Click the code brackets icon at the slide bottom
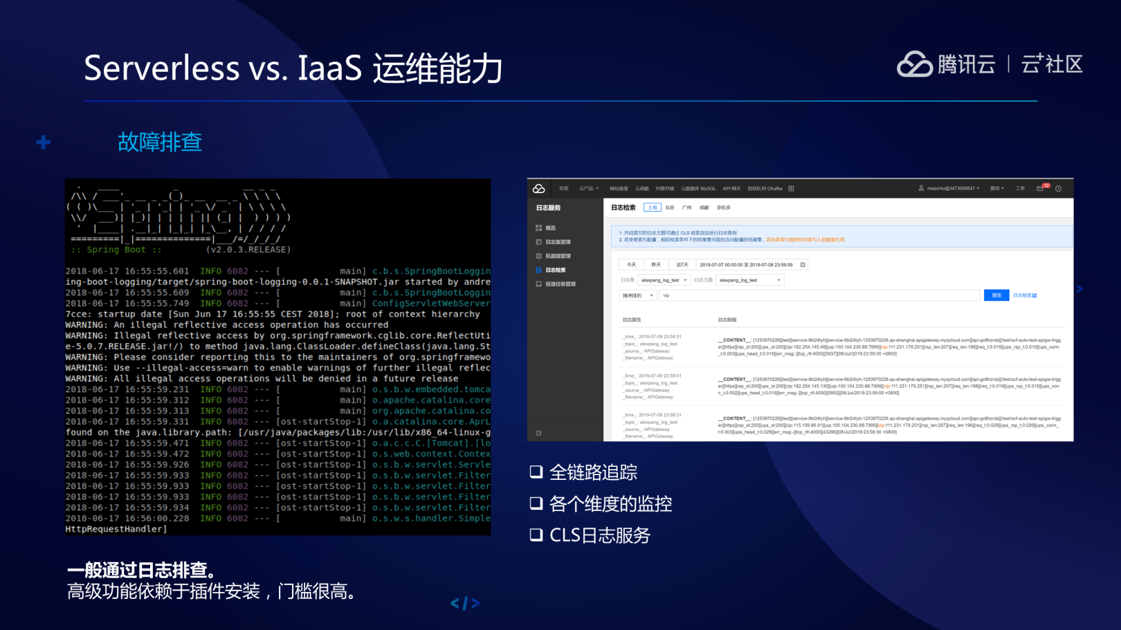The width and height of the screenshot is (1121, 630). tap(465, 604)
